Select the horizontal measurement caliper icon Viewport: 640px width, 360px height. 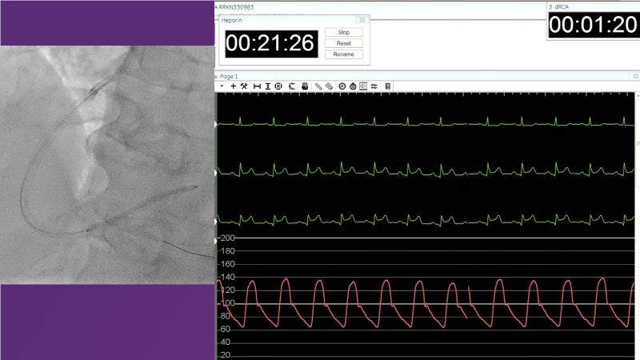[257, 86]
